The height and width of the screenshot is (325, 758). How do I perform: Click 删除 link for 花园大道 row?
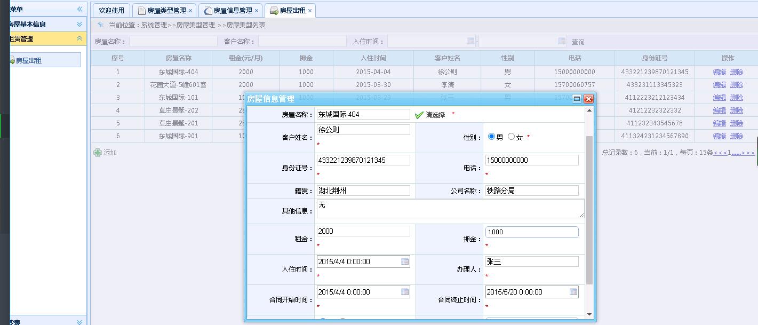pos(736,85)
